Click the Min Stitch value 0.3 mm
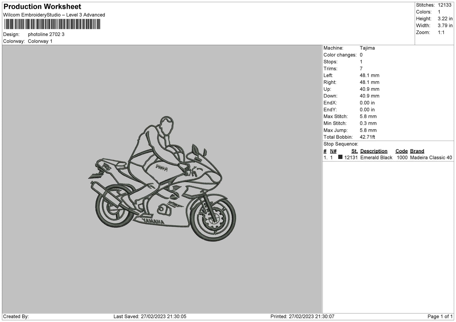456x322 pixels. 368,123
